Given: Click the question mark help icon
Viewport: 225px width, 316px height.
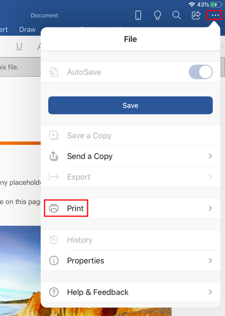Looking at the screenshot, I should pos(54,292).
